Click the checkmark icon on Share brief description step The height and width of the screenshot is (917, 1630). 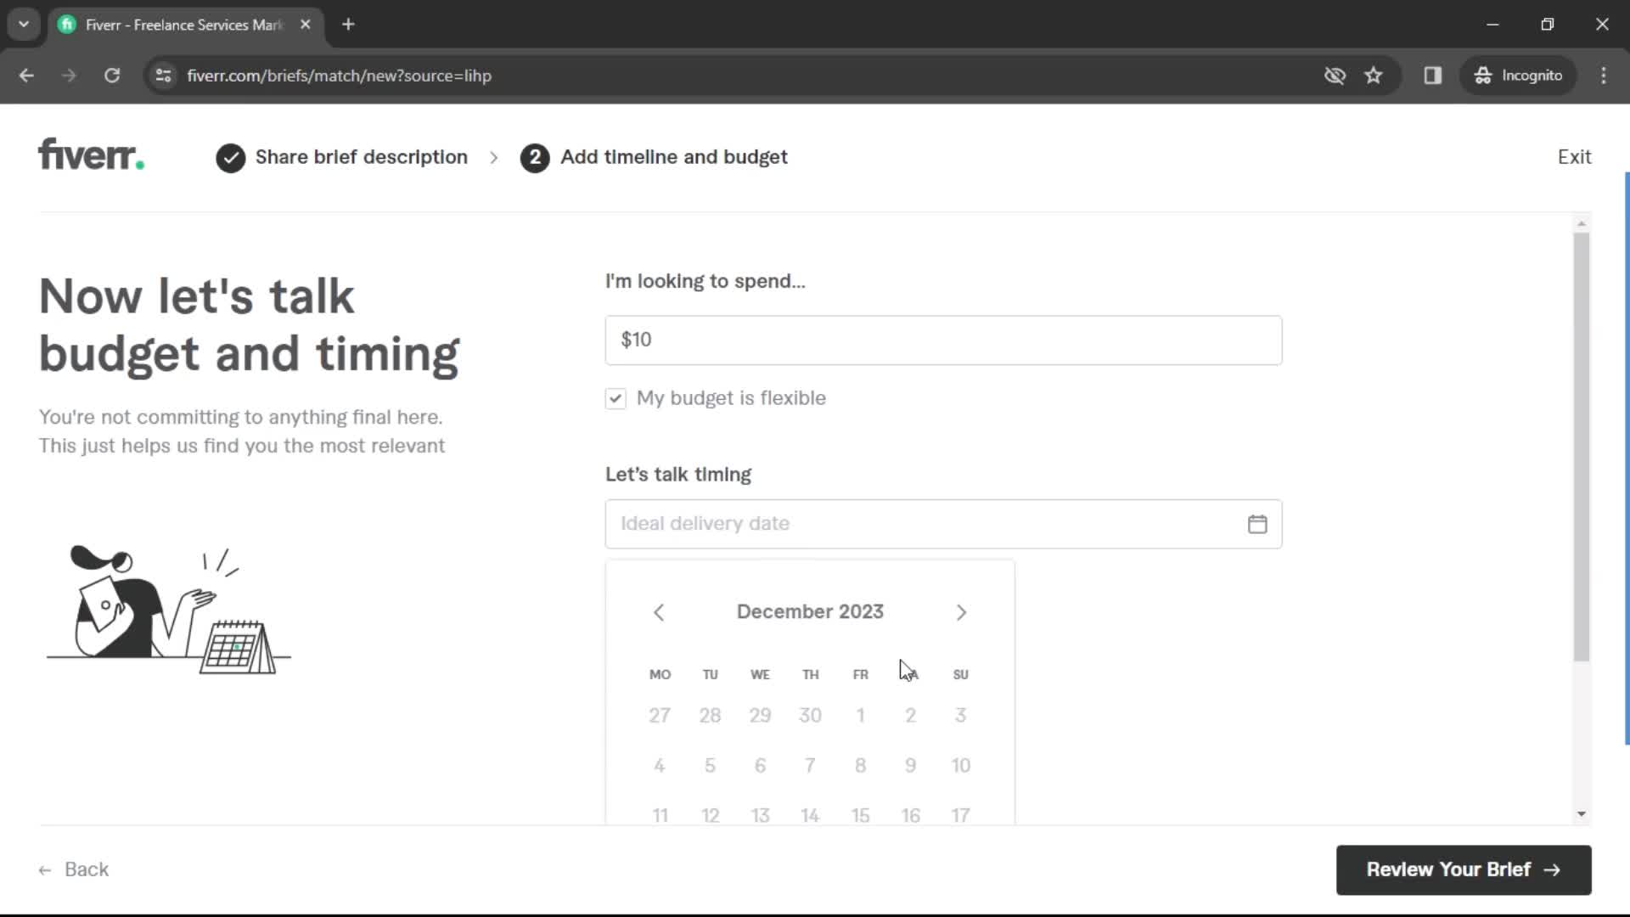pyautogui.click(x=231, y=157)
